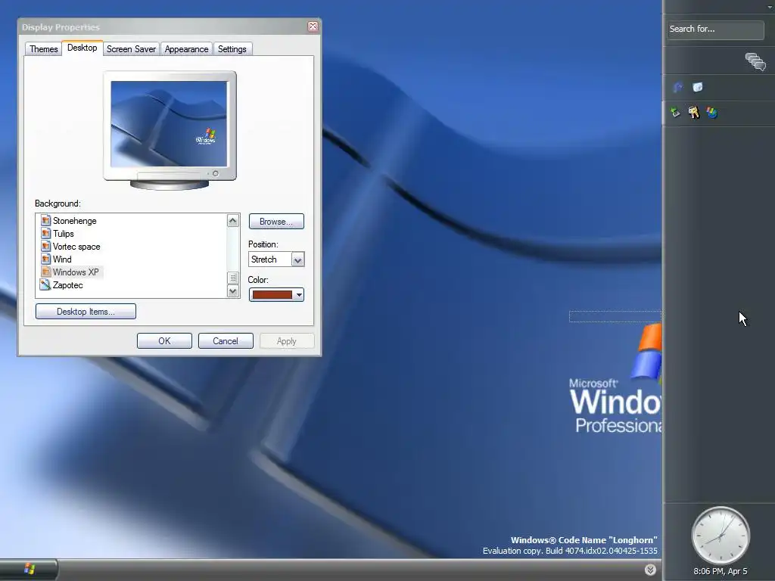Viewport: 775px width, 581px height.
Task: Go to the Appearance tab
Action: tap(186, 49)
